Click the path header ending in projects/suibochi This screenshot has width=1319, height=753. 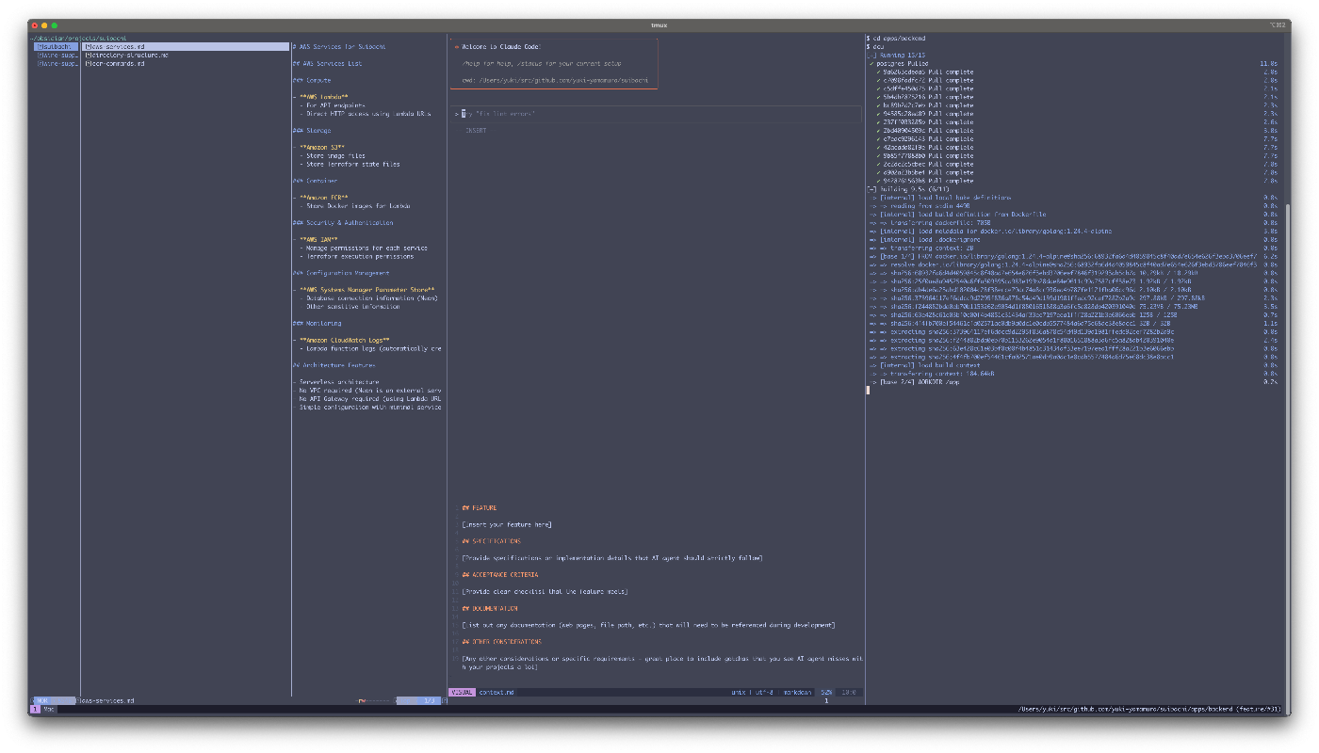tap(77, 38)
